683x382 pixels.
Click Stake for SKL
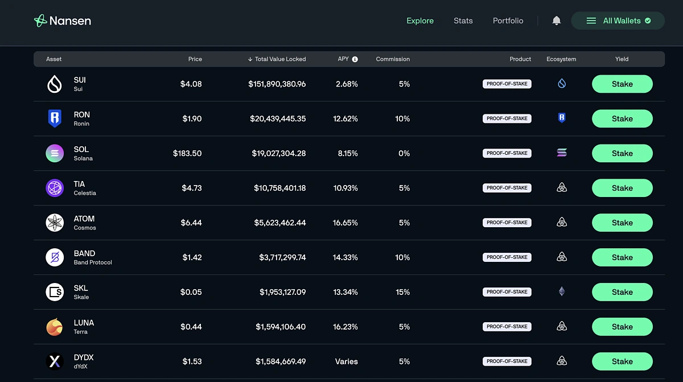coord(622,293)
